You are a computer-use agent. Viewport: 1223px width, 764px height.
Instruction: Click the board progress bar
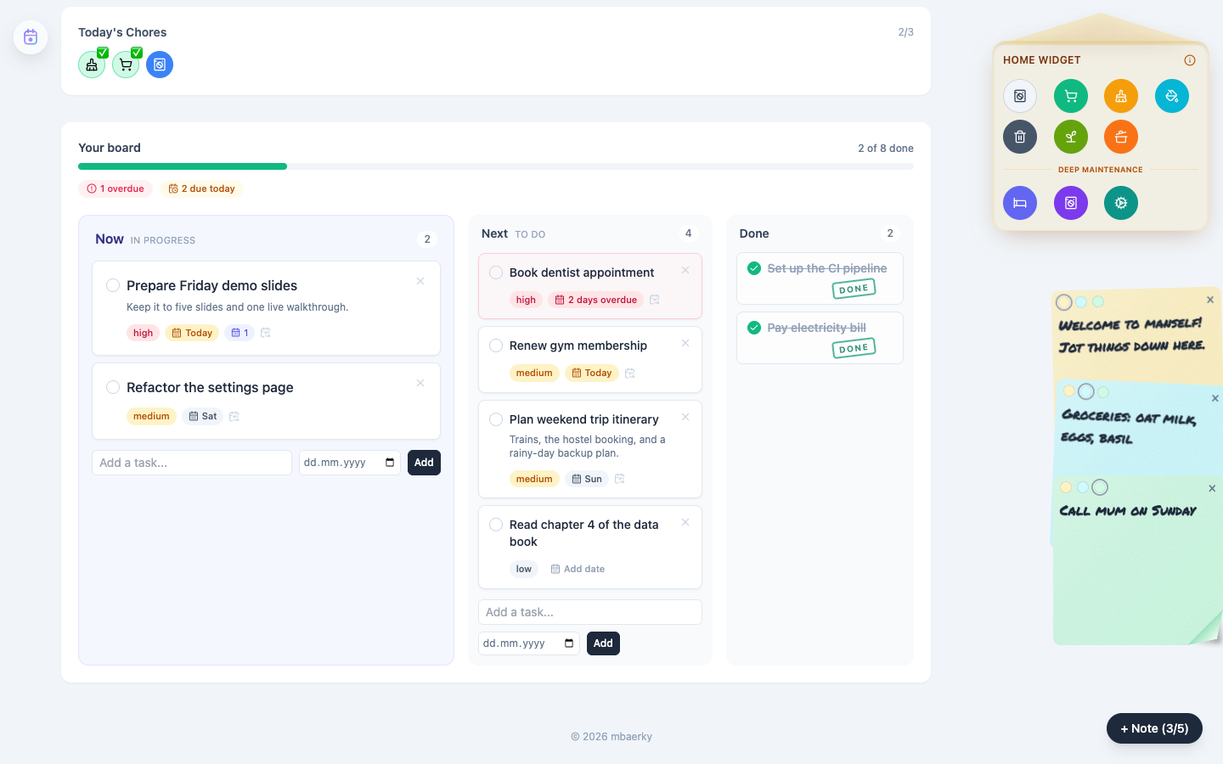pyautogui.click(x=496, y=166)
